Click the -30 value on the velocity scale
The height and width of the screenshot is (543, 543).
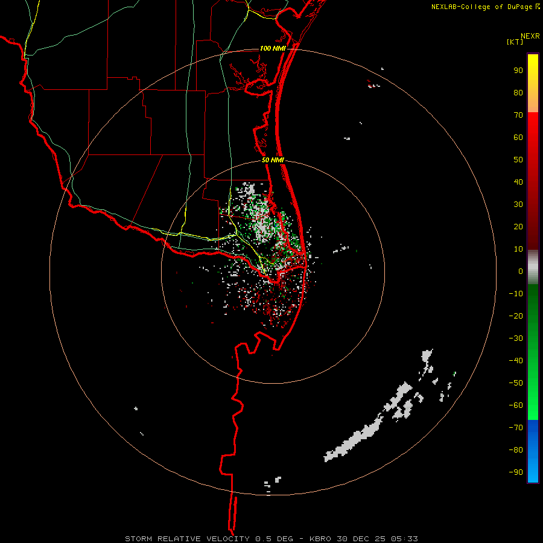[x=516, y=338]
